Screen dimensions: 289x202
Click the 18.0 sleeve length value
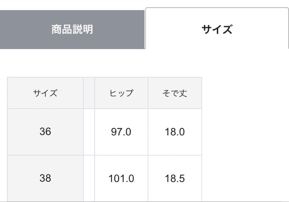pos(175,132)
